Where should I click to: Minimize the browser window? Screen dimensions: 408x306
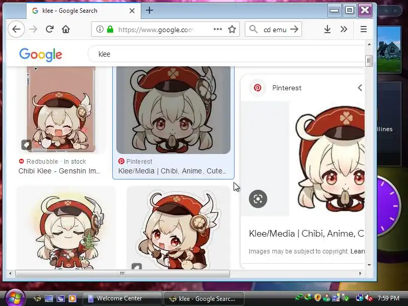[x=335, y=10]
